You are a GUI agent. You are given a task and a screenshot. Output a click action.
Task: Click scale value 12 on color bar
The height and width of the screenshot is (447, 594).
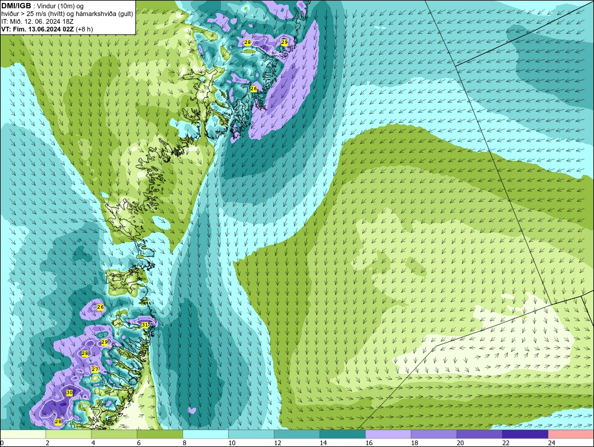(277, 443)
